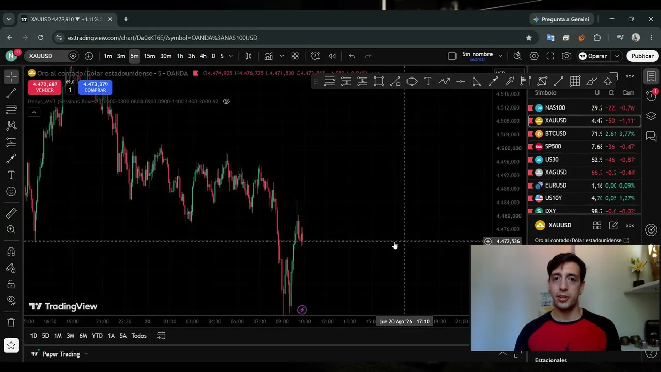Select the Todos date range
The image size is (661, 372).
click(139, 336)
